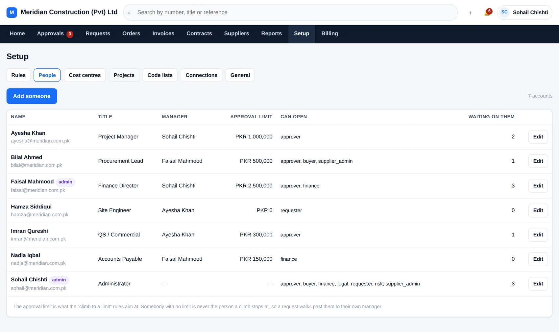This screenshot has height=332, width=559.
Task: Select the People tab
Action: 47,75
